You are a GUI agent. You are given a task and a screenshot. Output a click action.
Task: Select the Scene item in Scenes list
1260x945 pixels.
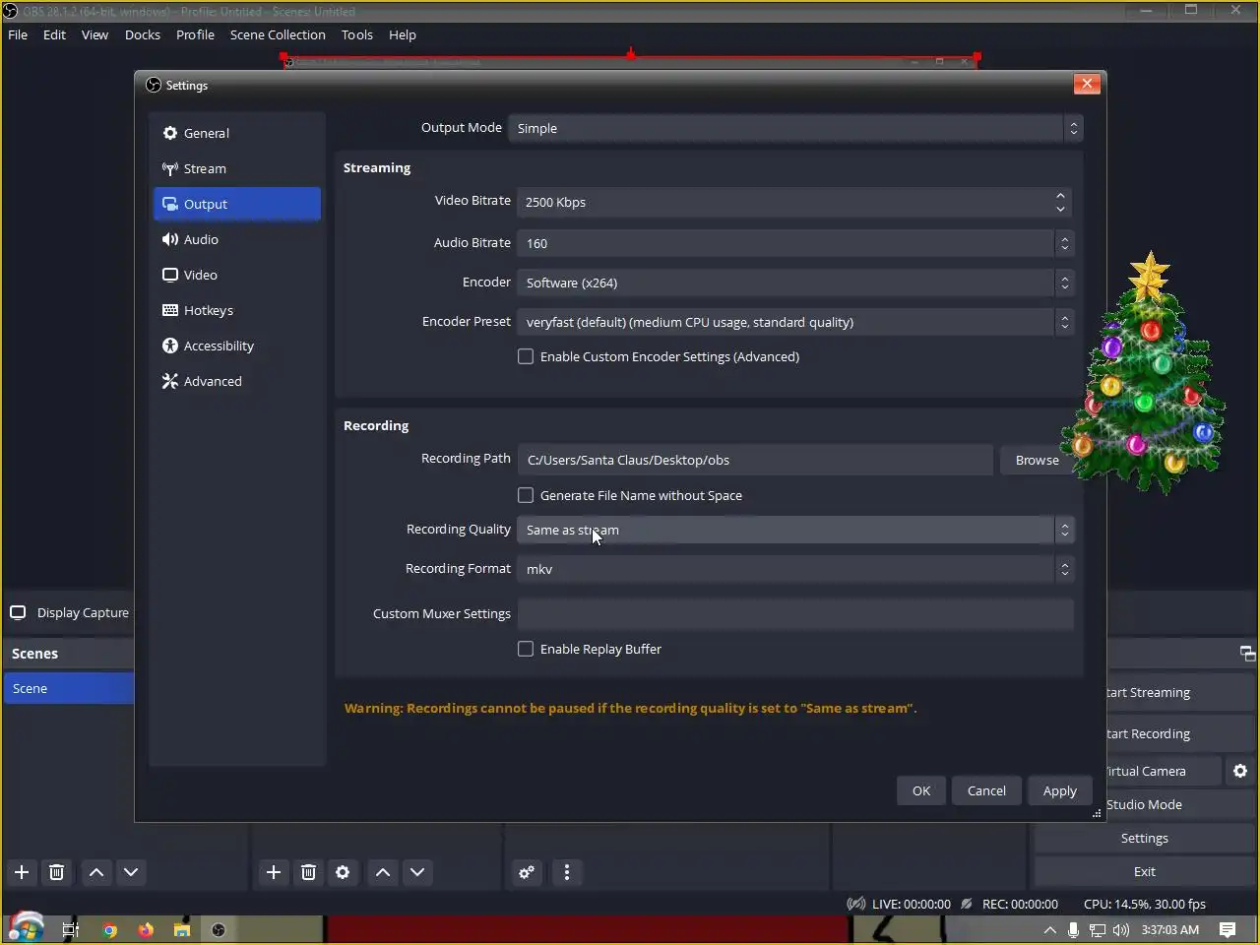click(x=69, y=688)
